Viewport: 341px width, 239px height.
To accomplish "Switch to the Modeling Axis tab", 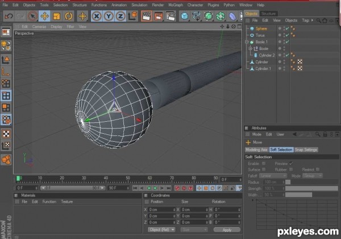I will 257,150.
